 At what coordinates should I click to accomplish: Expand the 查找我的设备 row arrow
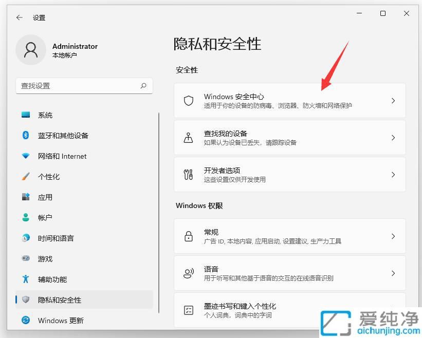[x=393, y=138]
